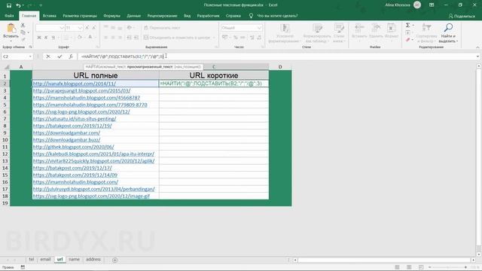Add a new sheet with plus icon
This screenshot has height=271, width=482.
(114, 260)
